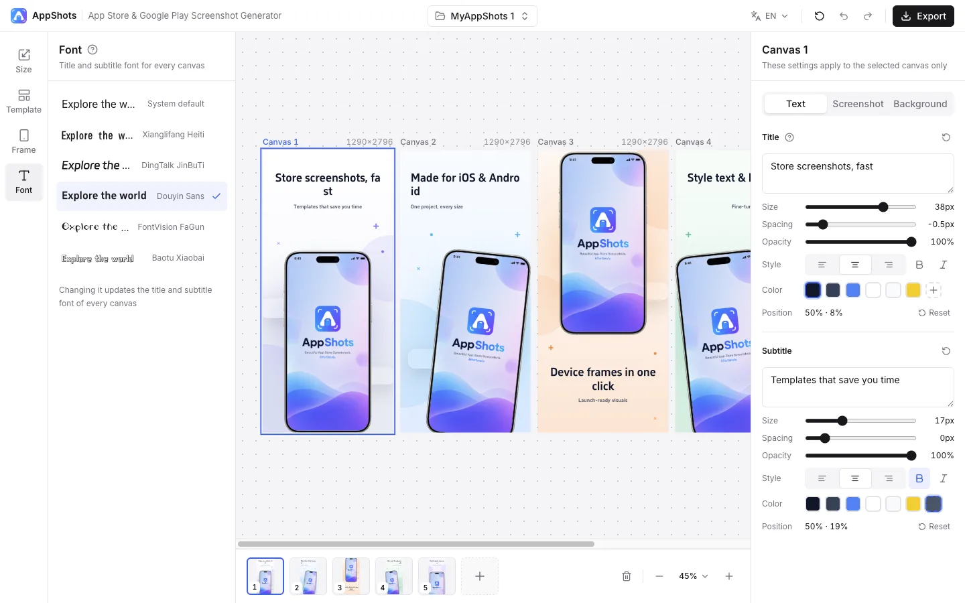The image size is (965, 603).
Task: Align the Subtitle text center
Action: [x=855, y=478]
